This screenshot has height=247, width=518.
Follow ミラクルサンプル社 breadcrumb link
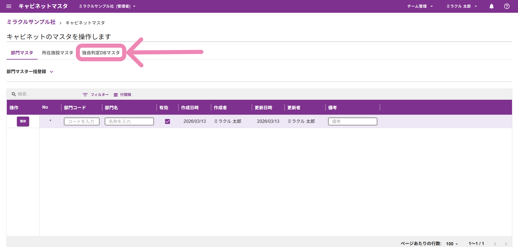[31, 22]
